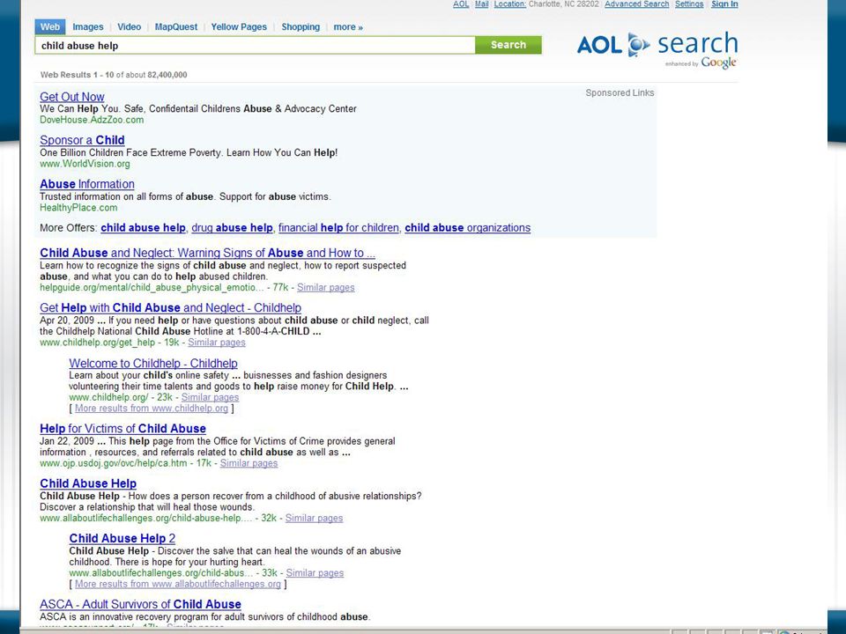This screenshot has height=634, width=846.
Task: Open 'Get Help with Child Abuse and Neglect' result
Action: click(x=170, y=308)
